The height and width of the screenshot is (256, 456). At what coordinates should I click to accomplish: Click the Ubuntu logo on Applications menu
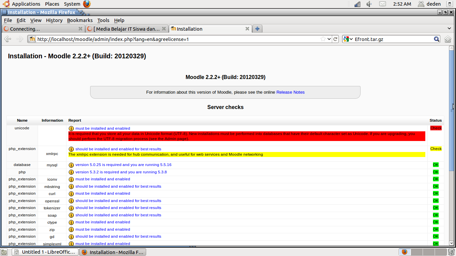[6, 4]
